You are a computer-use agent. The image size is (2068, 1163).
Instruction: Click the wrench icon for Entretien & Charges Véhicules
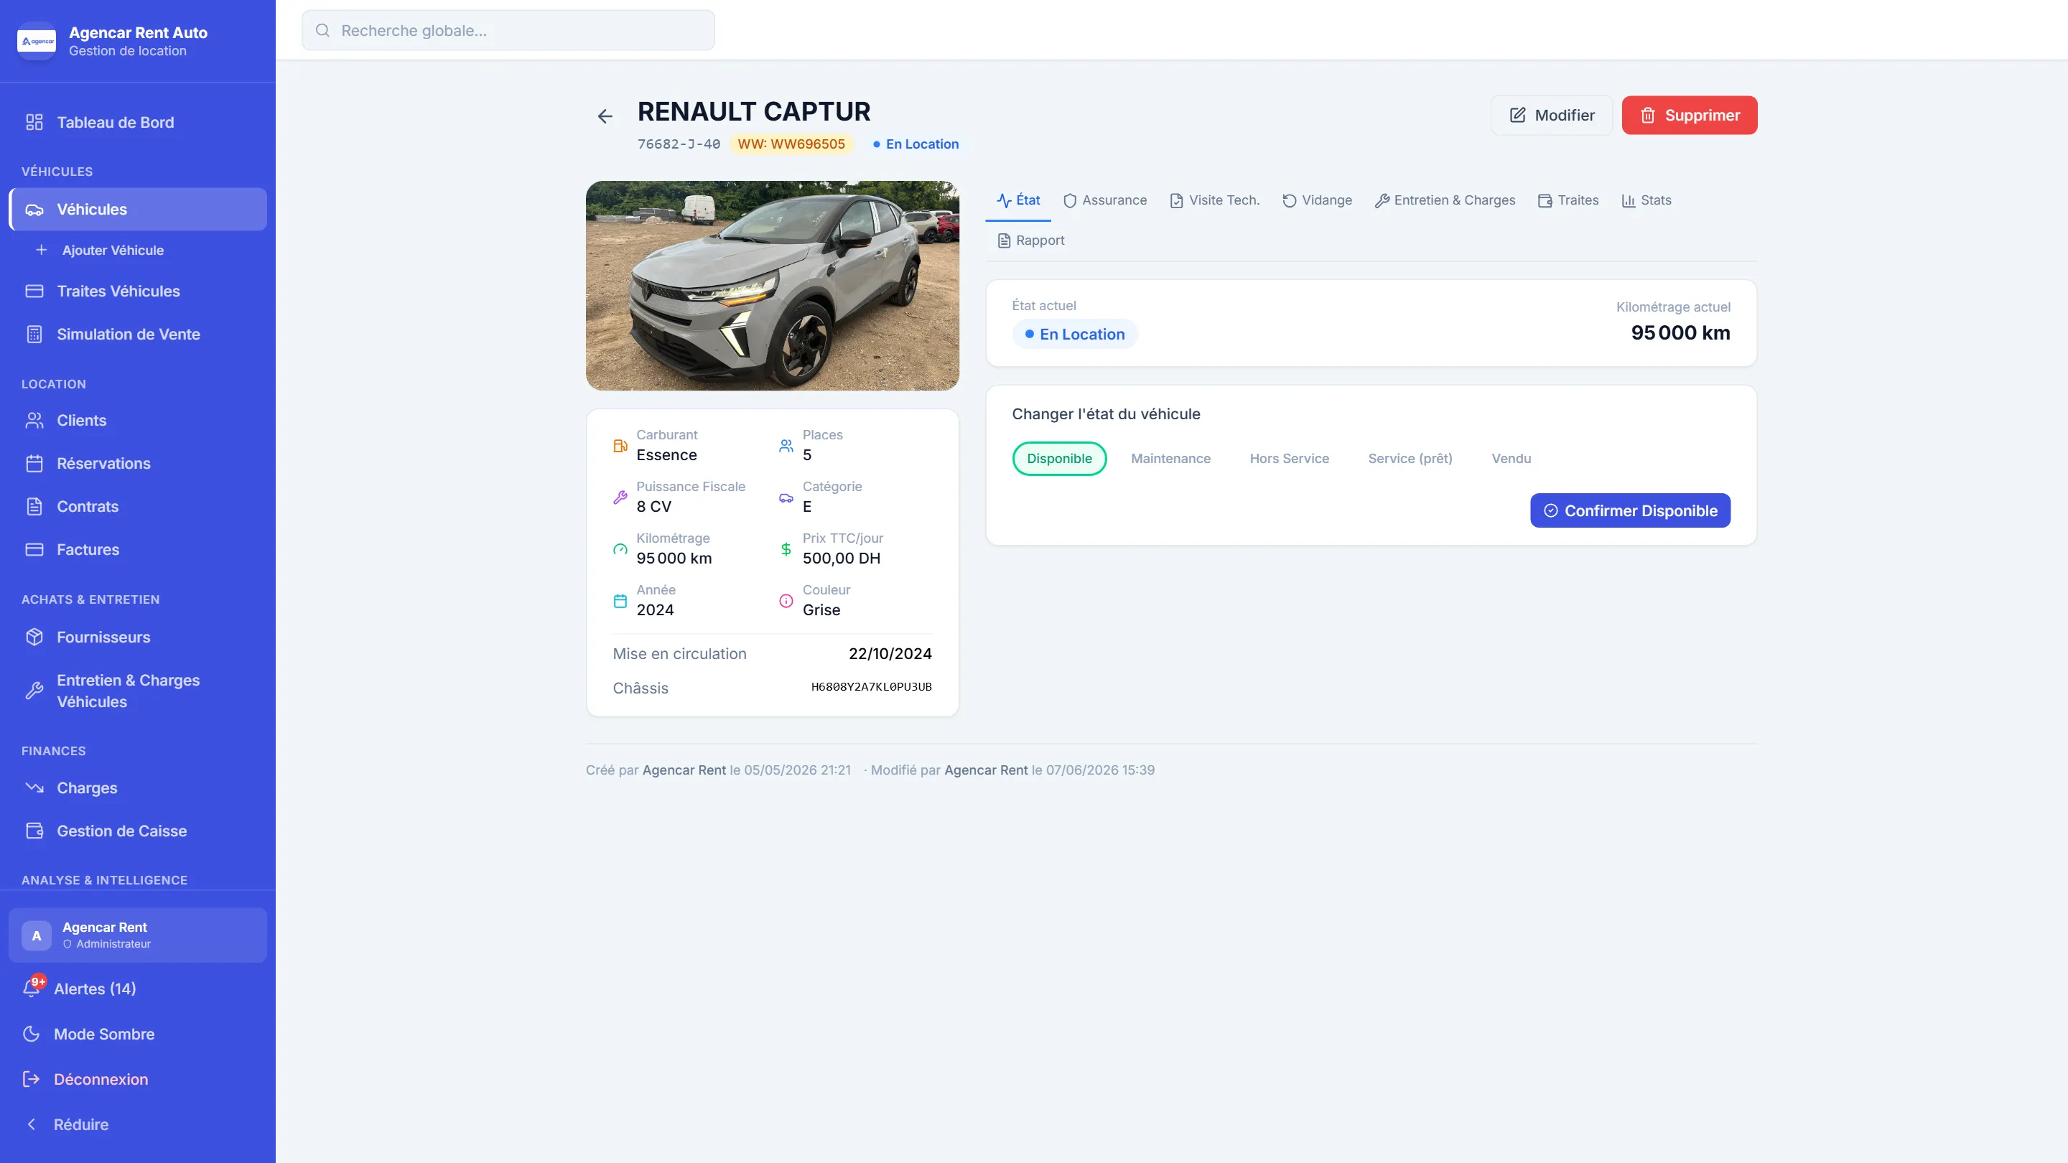click(34, 691)
